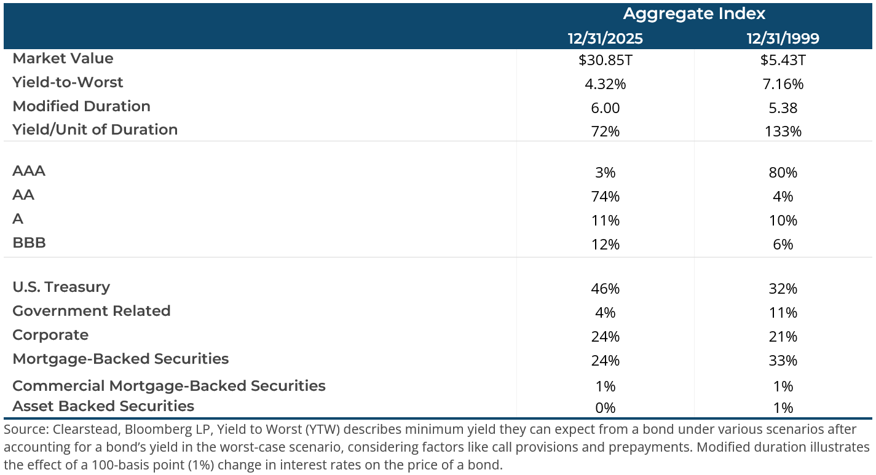This screenshot has width=876, height=475.
Task: Click the Mortgage-Backed Securities row label
Action: point(120,359)
